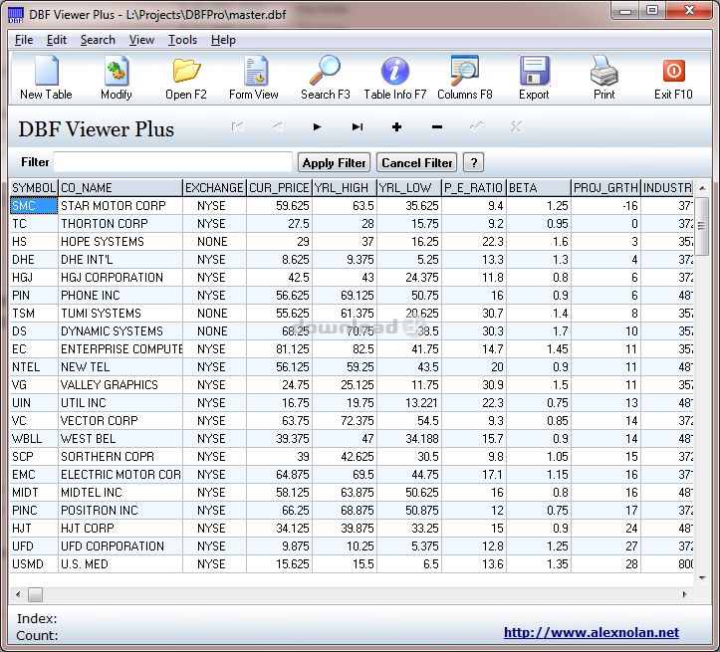Viewport: 720px width, 652px height.
Task: Select the UFD CORPORATION cell
Action: 120,546
